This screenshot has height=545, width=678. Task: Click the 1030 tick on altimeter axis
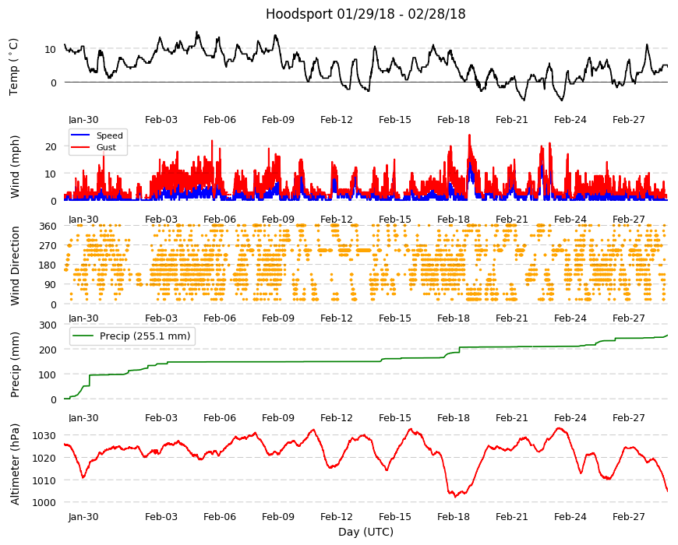[44, 435]
